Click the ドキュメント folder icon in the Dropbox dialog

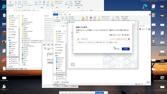pyautogui.click(x=78, y=39)
